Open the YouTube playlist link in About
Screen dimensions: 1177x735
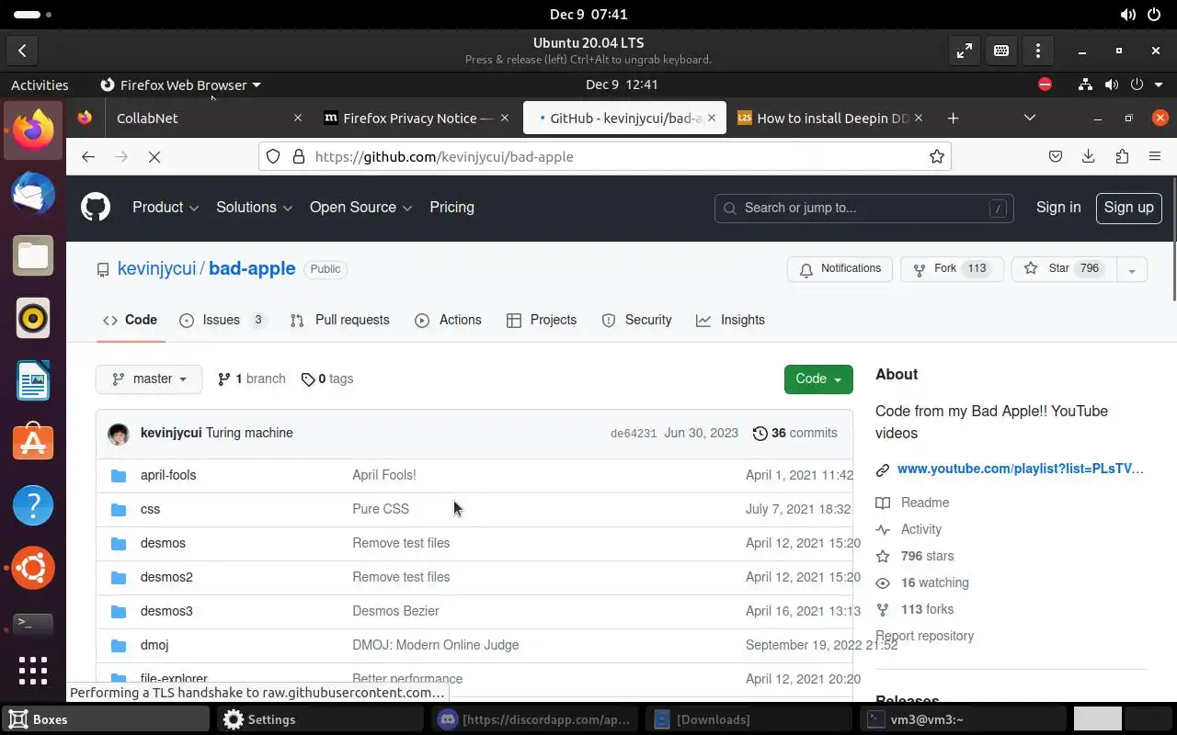pos(1021,469)
